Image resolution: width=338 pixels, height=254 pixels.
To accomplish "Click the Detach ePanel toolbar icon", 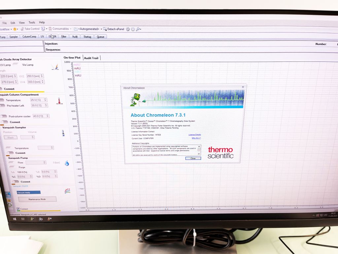I will click(104, 29).
